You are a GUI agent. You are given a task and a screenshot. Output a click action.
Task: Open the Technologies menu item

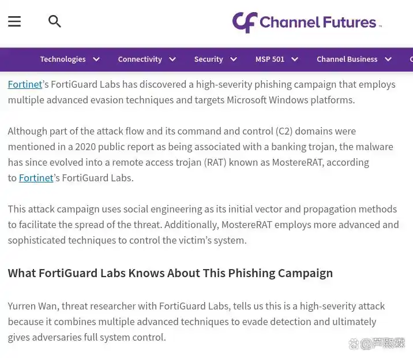click(x=63, y=59)
